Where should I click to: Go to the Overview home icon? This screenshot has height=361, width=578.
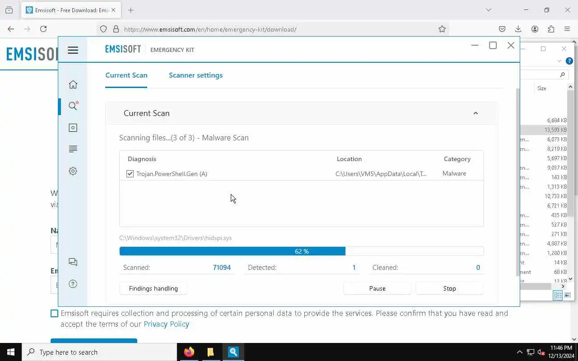tap(73, 84)
